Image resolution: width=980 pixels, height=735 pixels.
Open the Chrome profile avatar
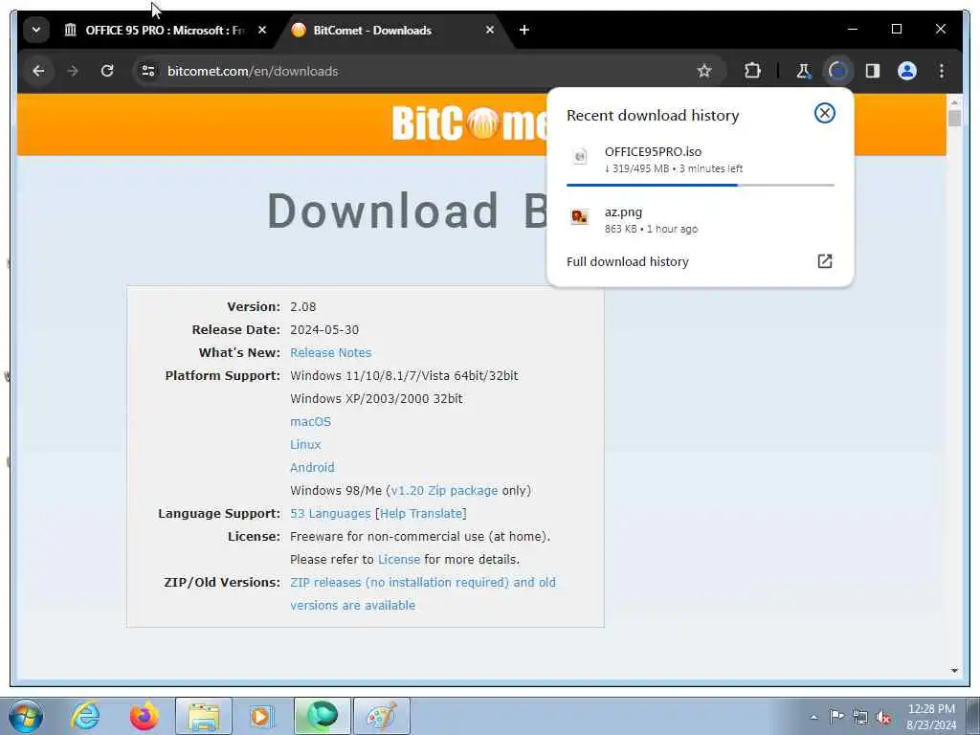point(907,71)
